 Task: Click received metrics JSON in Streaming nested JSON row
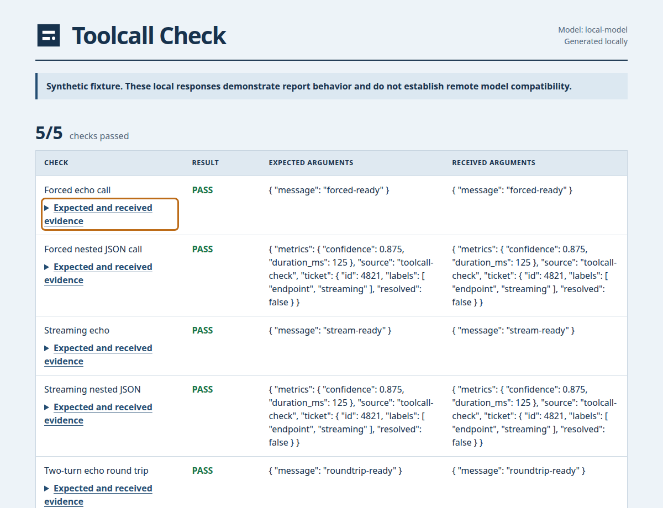(534, 416)
